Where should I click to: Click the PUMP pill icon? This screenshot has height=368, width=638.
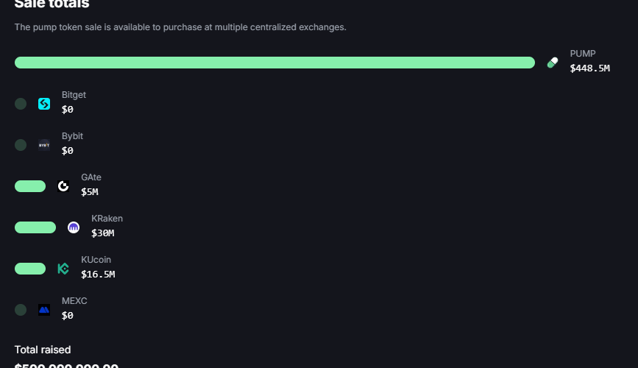(553, 63)
